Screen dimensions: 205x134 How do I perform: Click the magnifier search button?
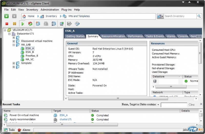(x=199, y=16)
